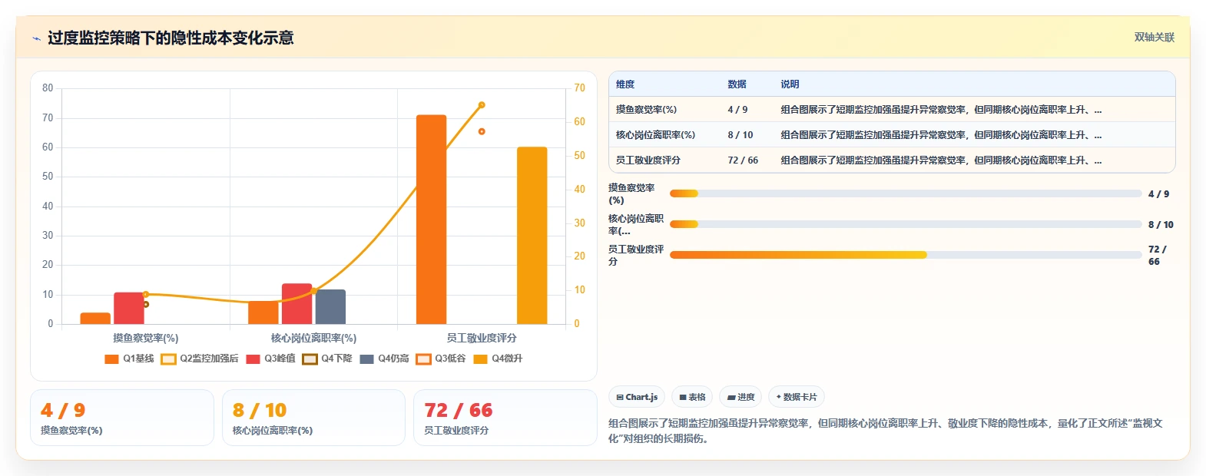The image size is (1206, 476).
Task: Click the 维度 table column header
Action: coord(625,84)
